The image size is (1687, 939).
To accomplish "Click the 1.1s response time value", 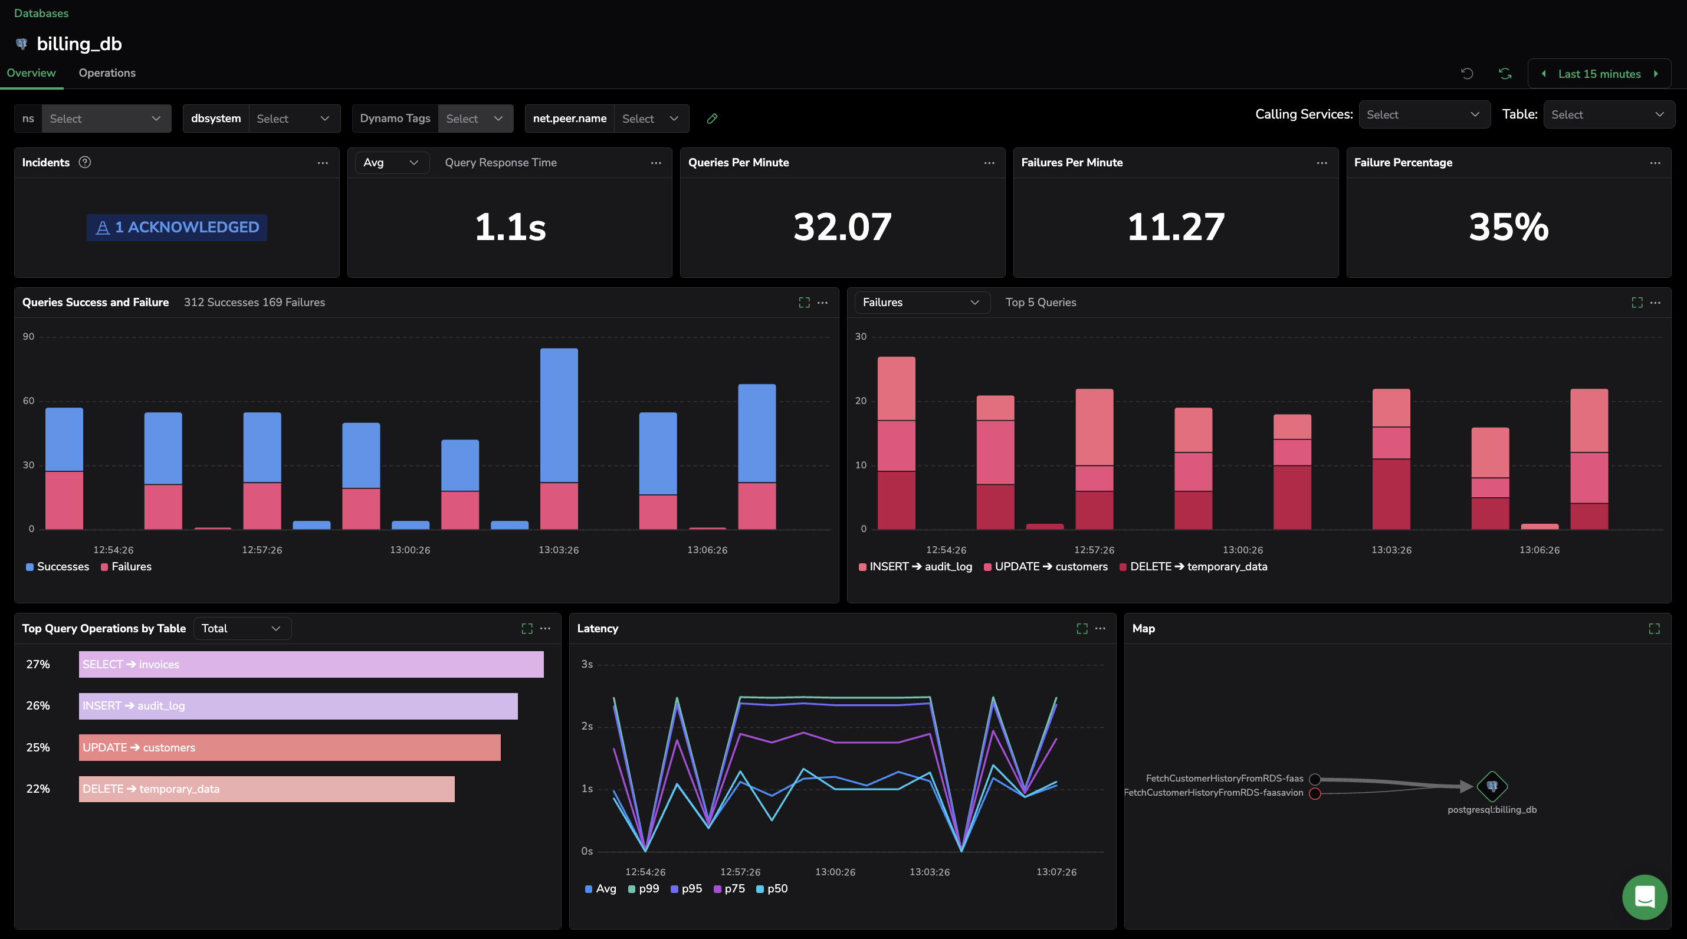I will 510,227.
